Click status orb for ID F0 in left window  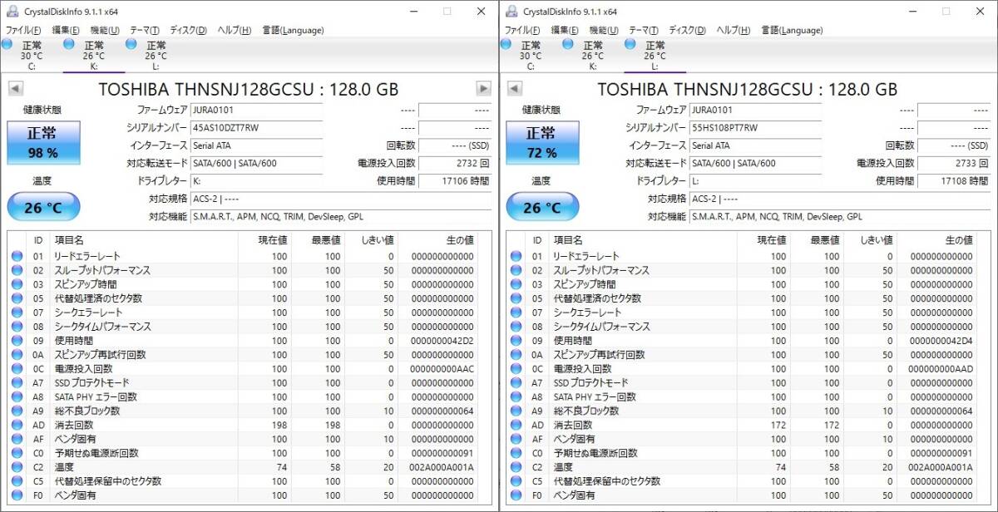(17, 496)
